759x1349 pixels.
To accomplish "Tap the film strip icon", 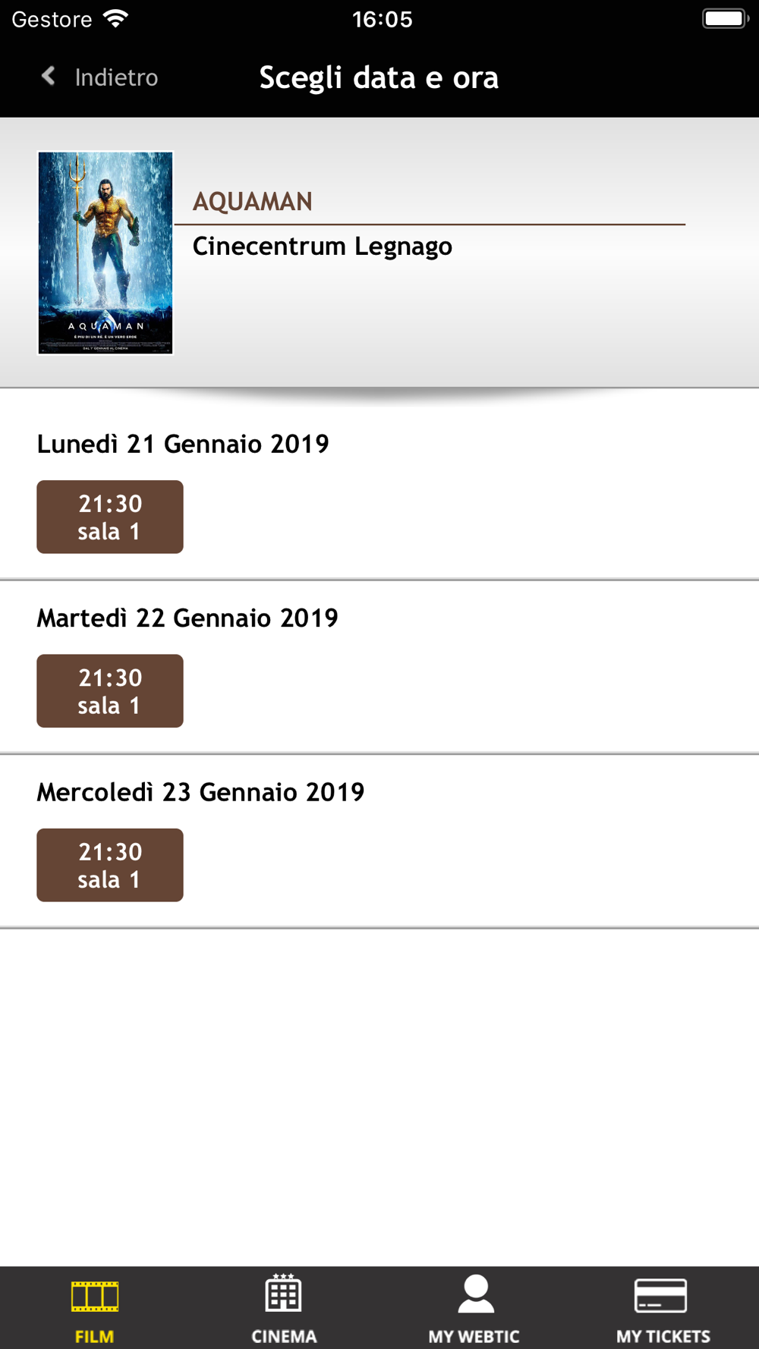I will [95, 1296].
